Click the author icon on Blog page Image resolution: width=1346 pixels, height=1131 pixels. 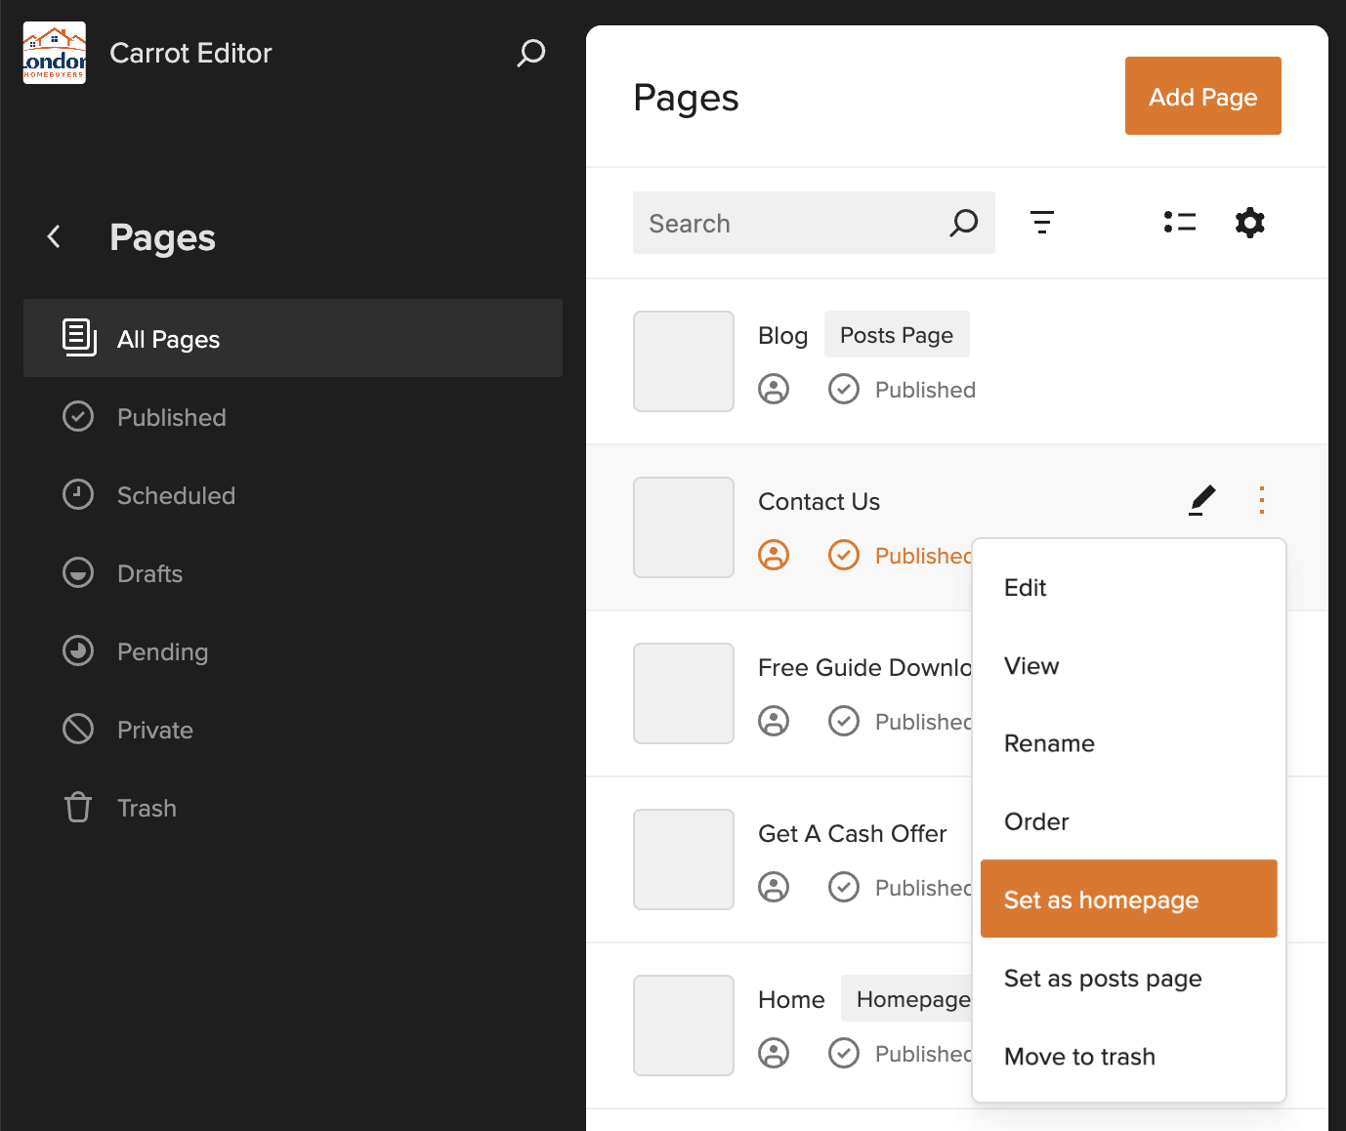coord(774,390)
